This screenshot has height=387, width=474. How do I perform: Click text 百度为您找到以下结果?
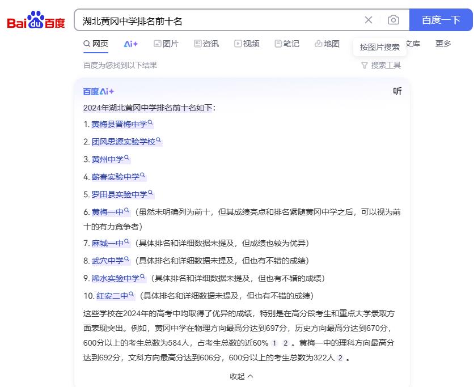pyautogui.click(x=120, y=65)
